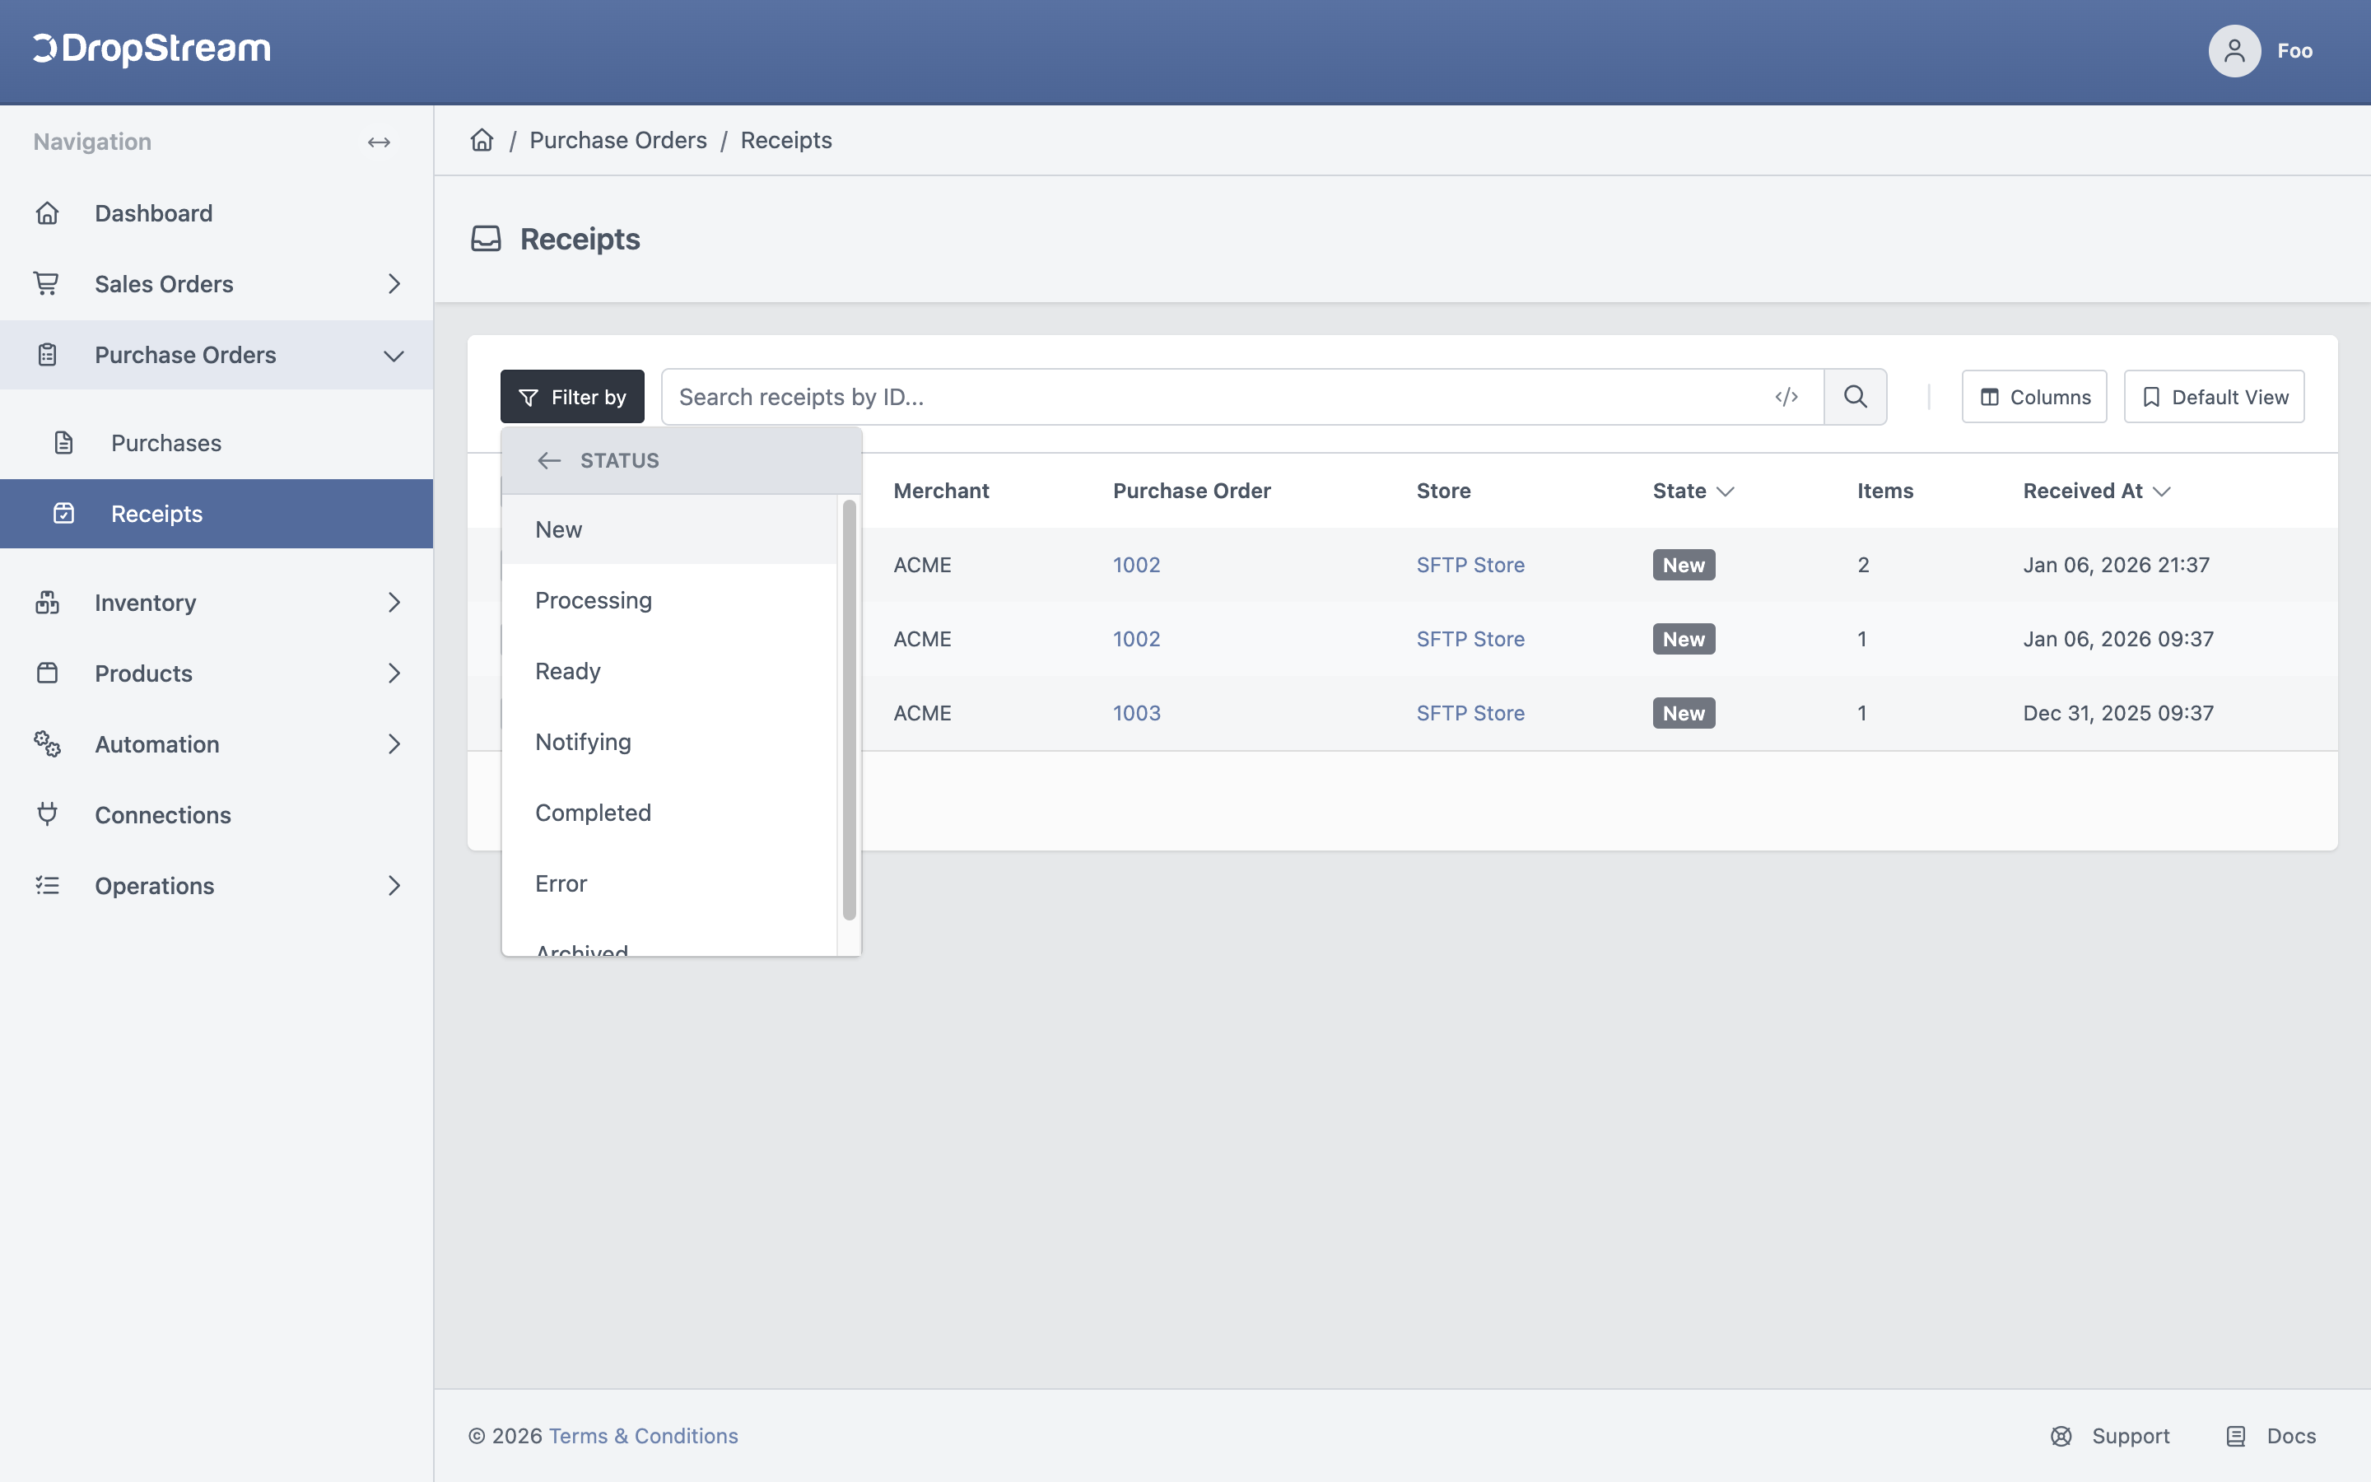Collapse the Purchase Orders submenu chevron
Image resolution: width=2371 pixels, height=1482 pixels.
coord(394,356)
